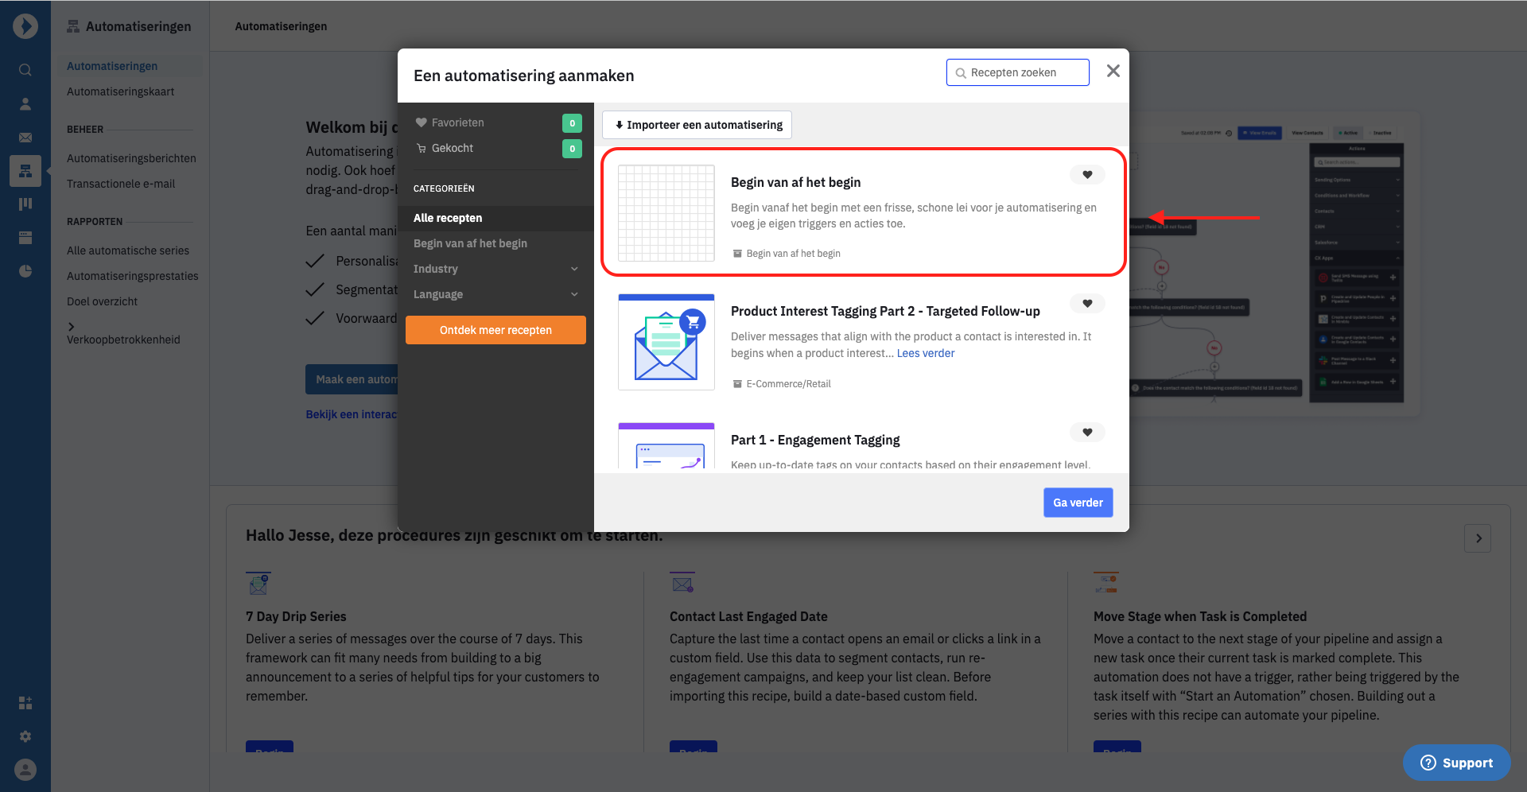Screen dimensions: 1527x792
Task: Expand Verkoopbetrokkenheid section
Action: [123, 333]
